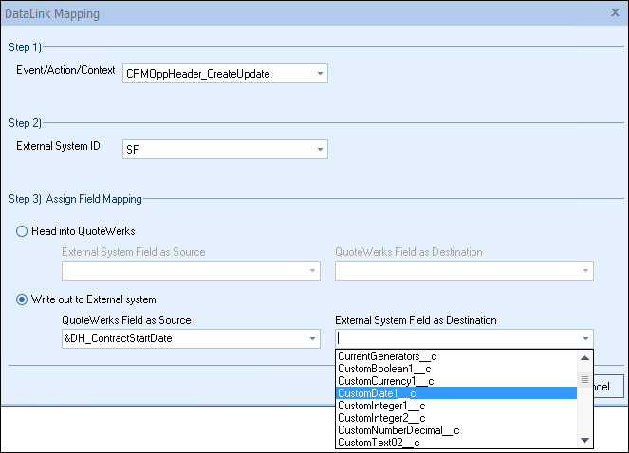Select Write out to External system radio
The image size is (629, 453).
point(23,299)
